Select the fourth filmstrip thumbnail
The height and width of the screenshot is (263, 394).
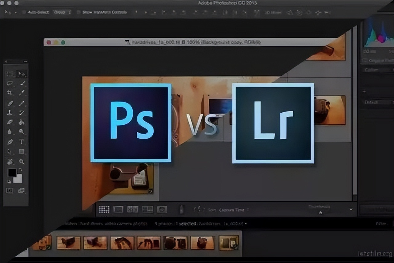122,243
